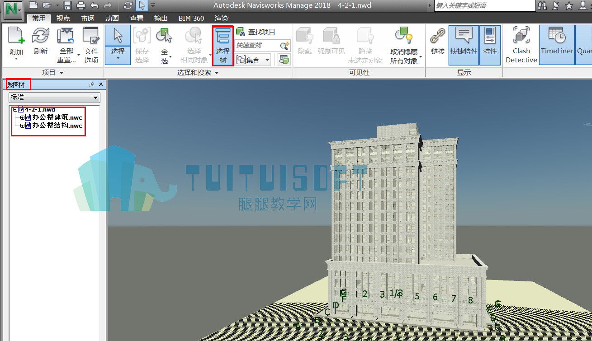Pin the 选择树 panel with pushpin icon

pyautogui.click(x=92, y=84)
